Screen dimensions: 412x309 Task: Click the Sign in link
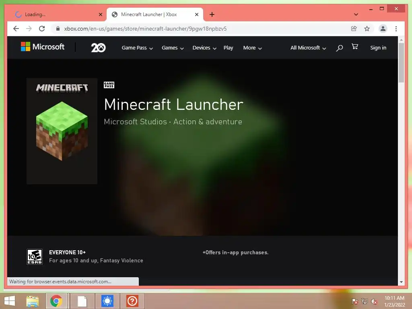pos(378,48)
